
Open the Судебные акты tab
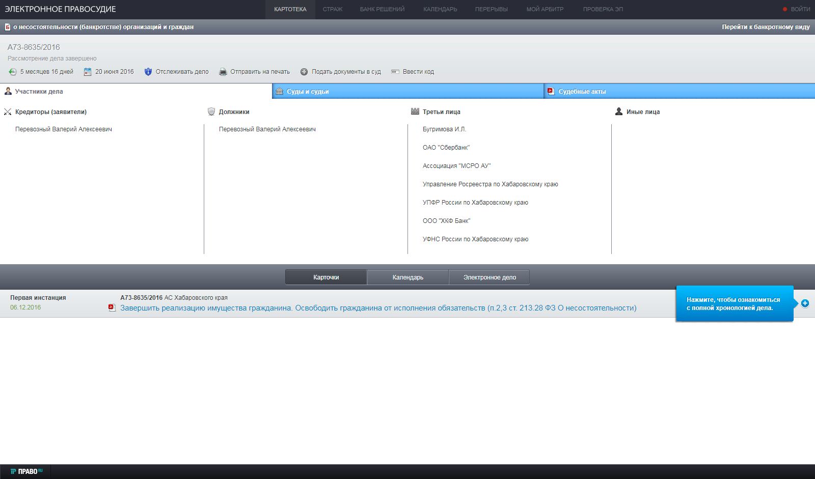(x=679, y=92)
